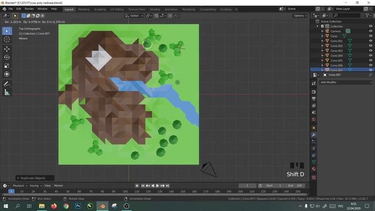Viewport: 375px width, 211px height.
Task: Open the Edit menu
Action: [x=19, y=9]
